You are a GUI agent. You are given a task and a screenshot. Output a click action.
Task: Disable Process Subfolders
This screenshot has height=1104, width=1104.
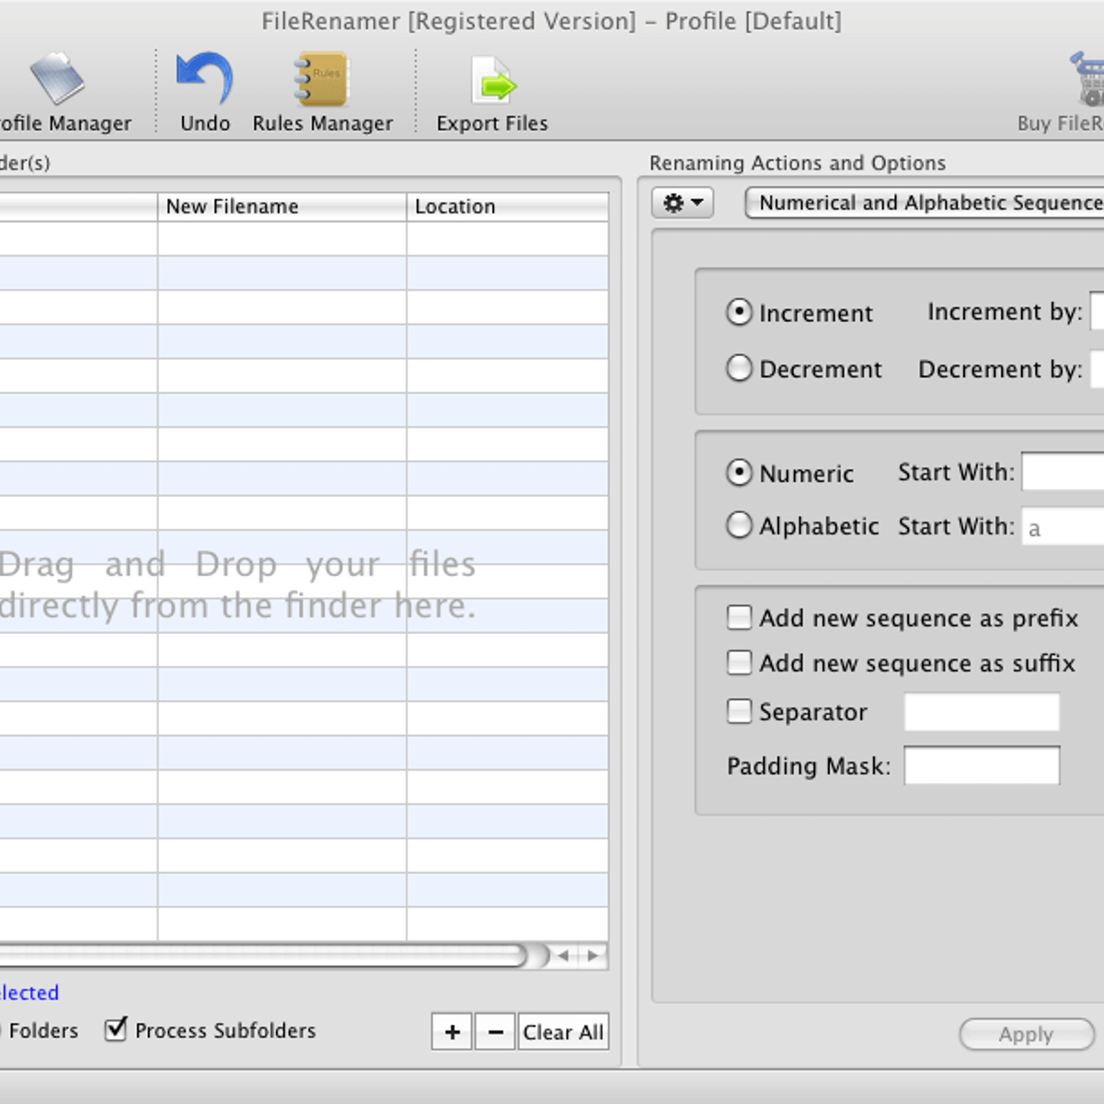click(115, 1030)
